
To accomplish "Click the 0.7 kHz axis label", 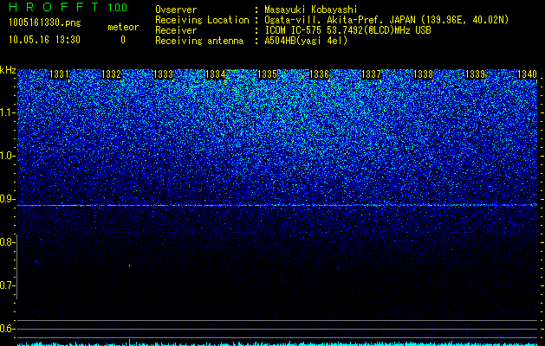I will [7, 285].
